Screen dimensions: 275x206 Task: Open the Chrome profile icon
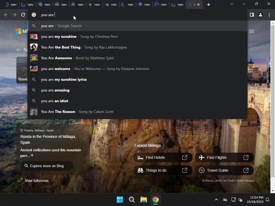(x=260, y=15)
